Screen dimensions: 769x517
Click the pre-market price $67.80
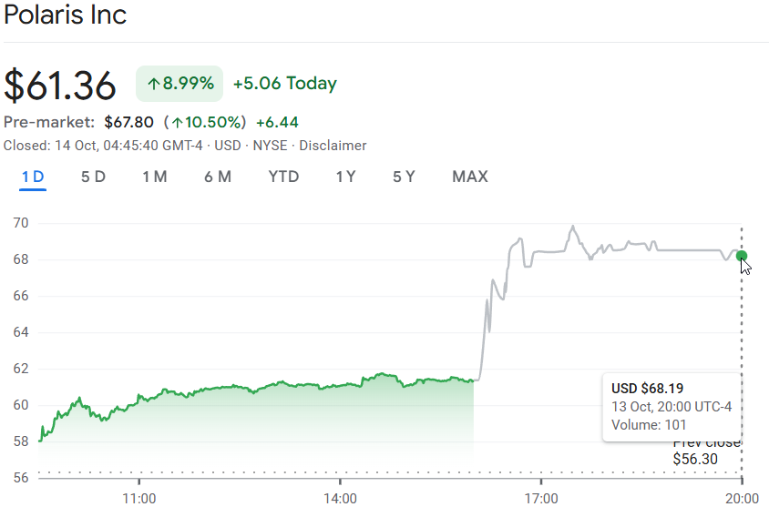tap(128, 122)
